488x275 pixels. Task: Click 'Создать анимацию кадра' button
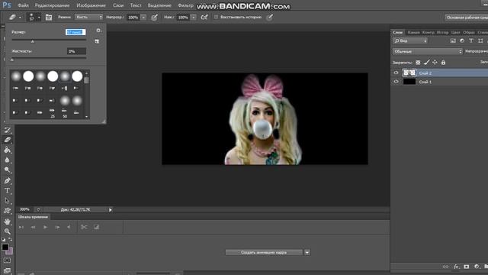tap(264, 252)
